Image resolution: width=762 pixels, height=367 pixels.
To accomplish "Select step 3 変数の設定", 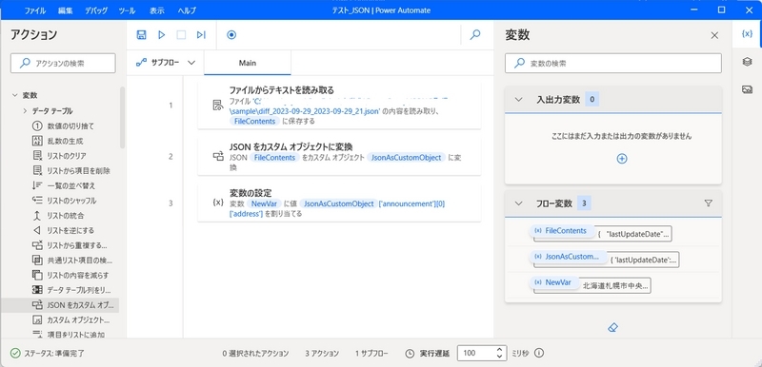I will (x=339, y=203).
